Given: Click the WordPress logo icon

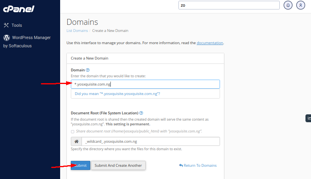Looking at the screenshot, I should (x=7, y=37).
